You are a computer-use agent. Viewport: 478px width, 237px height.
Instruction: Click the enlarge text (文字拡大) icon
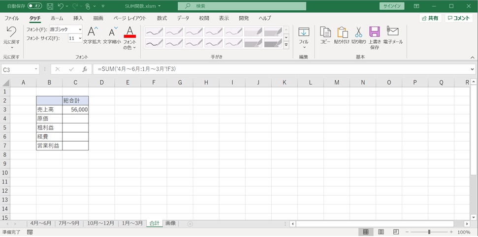[x=92, y=32]
